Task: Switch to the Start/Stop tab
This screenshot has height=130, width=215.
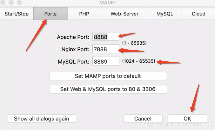Action: click(17, 14)
